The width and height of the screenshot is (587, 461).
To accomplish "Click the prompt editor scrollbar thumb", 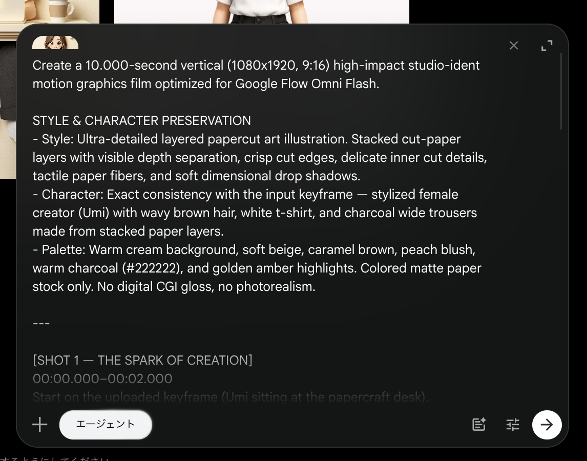I will (x=561, y=91).
